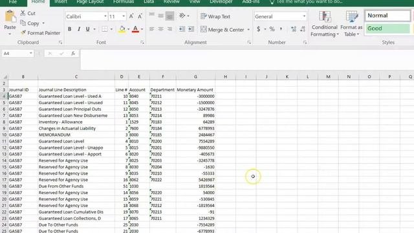The width and height of the screenshot is (414, 233).
Task: Open Conditional Formatting menu
Action: pos(325,24)
